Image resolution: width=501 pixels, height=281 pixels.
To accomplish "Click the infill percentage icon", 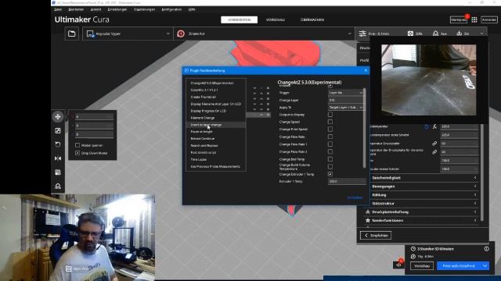I will [410, 34].
